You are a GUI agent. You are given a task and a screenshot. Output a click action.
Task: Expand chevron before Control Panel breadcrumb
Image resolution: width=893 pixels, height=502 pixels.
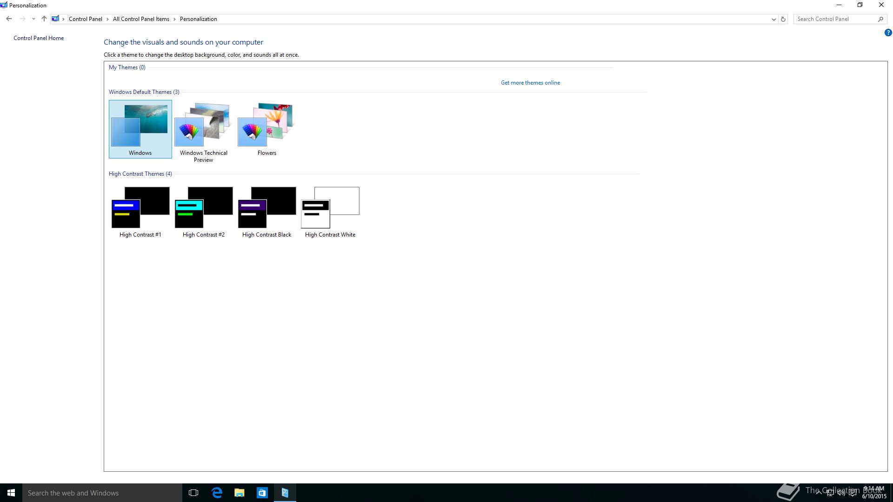pos(64,19)
